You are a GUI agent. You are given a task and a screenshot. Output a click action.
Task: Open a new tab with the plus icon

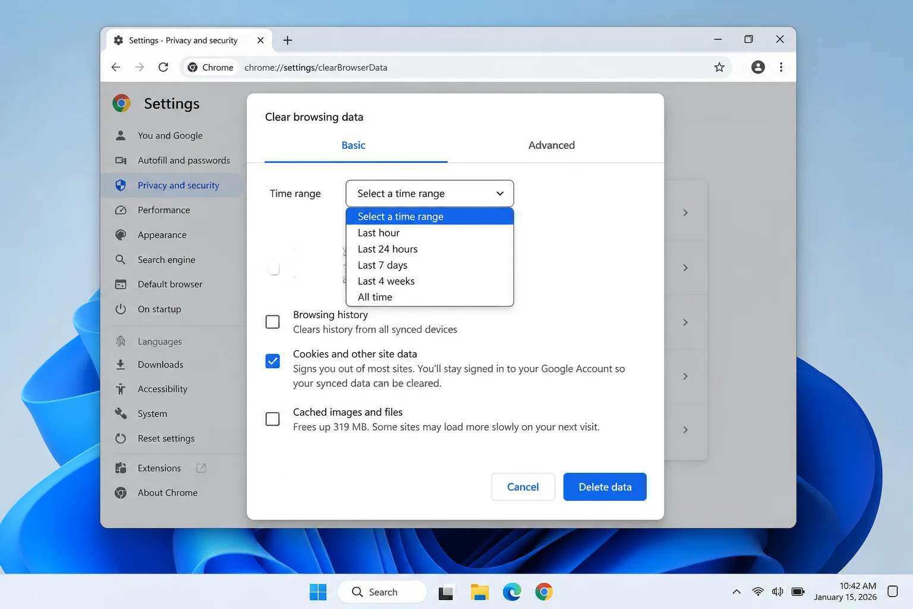[288, 40]
